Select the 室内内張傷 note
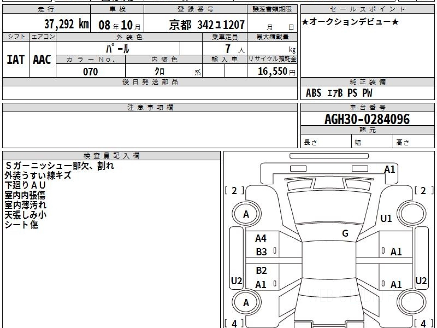 click(25, 195)
